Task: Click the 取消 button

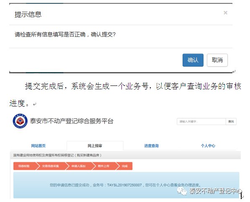Action: click(x=217, y=60)
